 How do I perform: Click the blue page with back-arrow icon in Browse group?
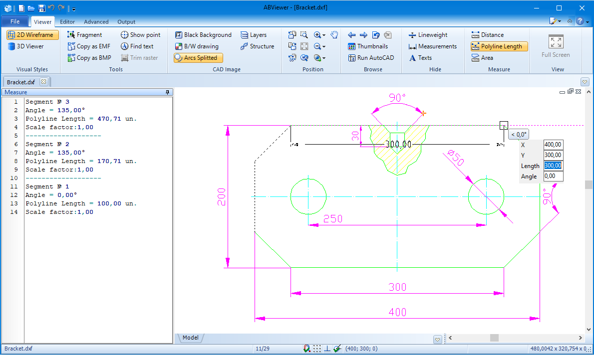(376, 35)
